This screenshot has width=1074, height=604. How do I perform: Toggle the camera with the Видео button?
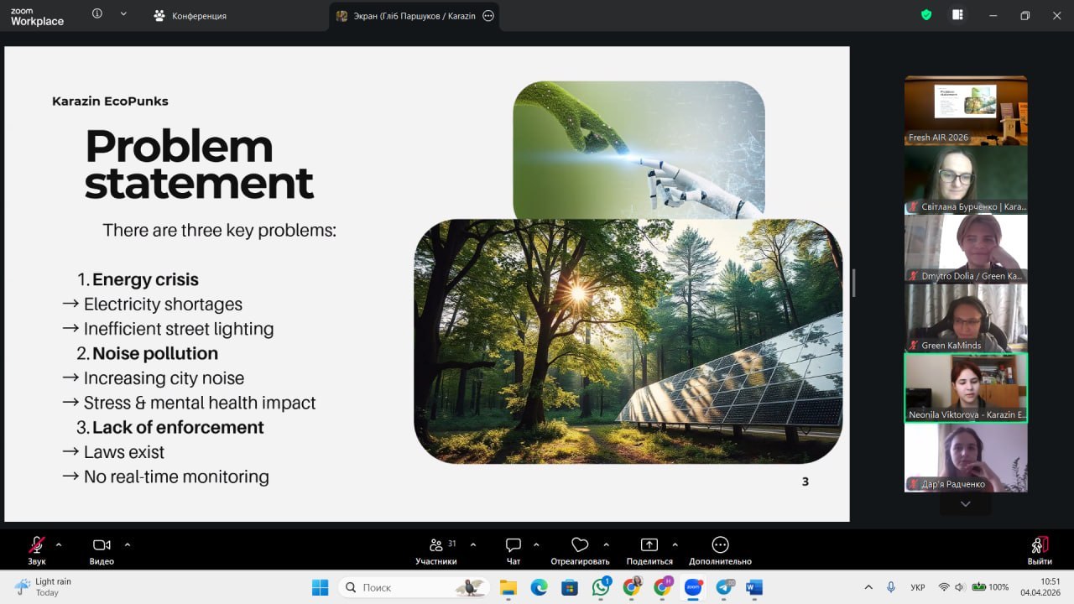[102, 545]
